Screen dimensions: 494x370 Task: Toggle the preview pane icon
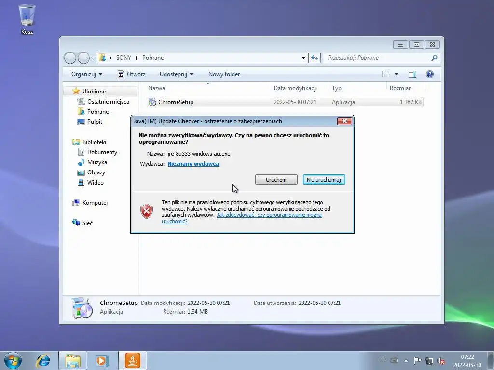point(412,74)
